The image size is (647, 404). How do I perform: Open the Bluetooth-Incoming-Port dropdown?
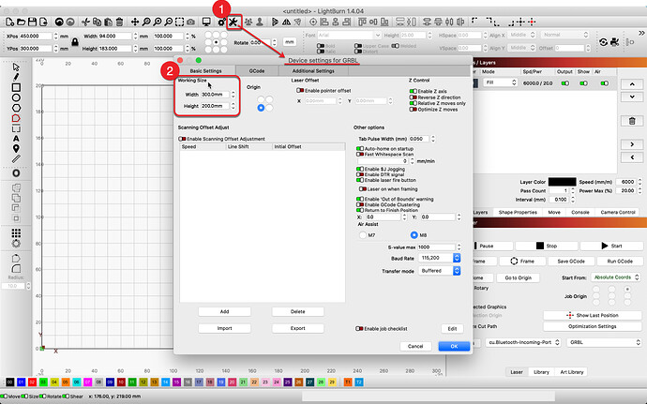523,342
